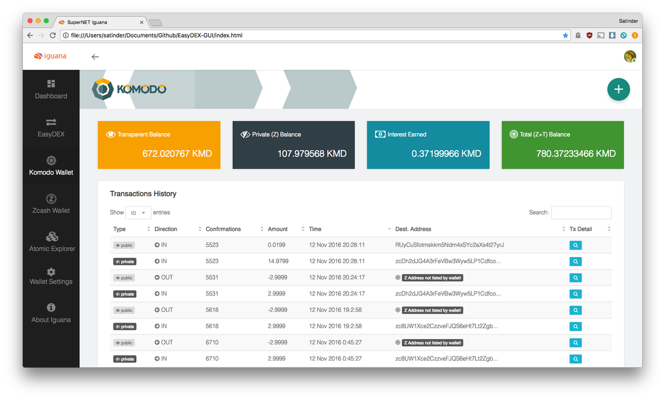Click the Total (Z+T) Balance card
This screenshot has width=665, height=400.
click(x=563, y=145)
